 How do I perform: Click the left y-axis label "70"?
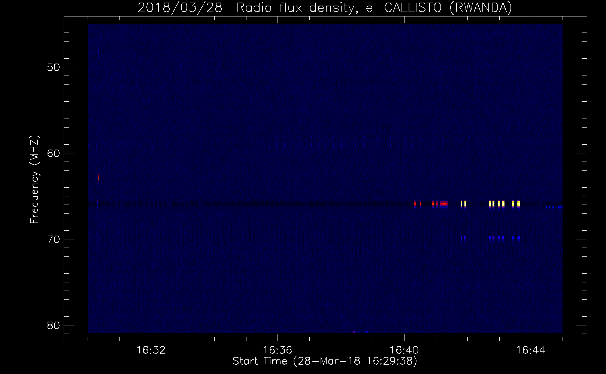54,239
